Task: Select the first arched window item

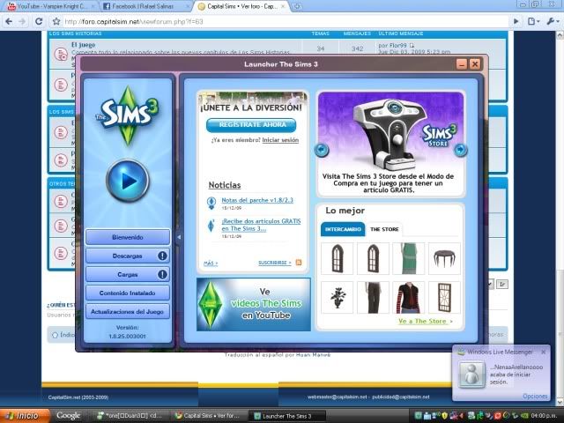Action: pos(337,258)
